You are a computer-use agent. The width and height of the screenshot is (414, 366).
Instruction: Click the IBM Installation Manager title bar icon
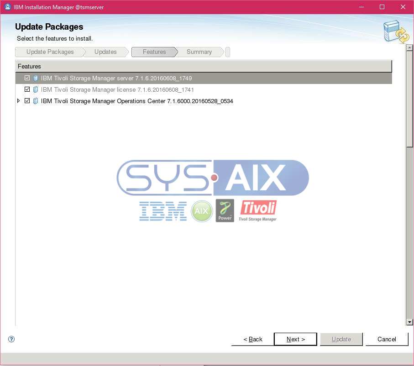click(8, 7)
